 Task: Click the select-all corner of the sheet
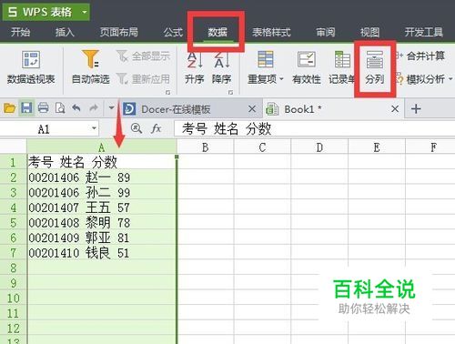(x=13, y=147)
